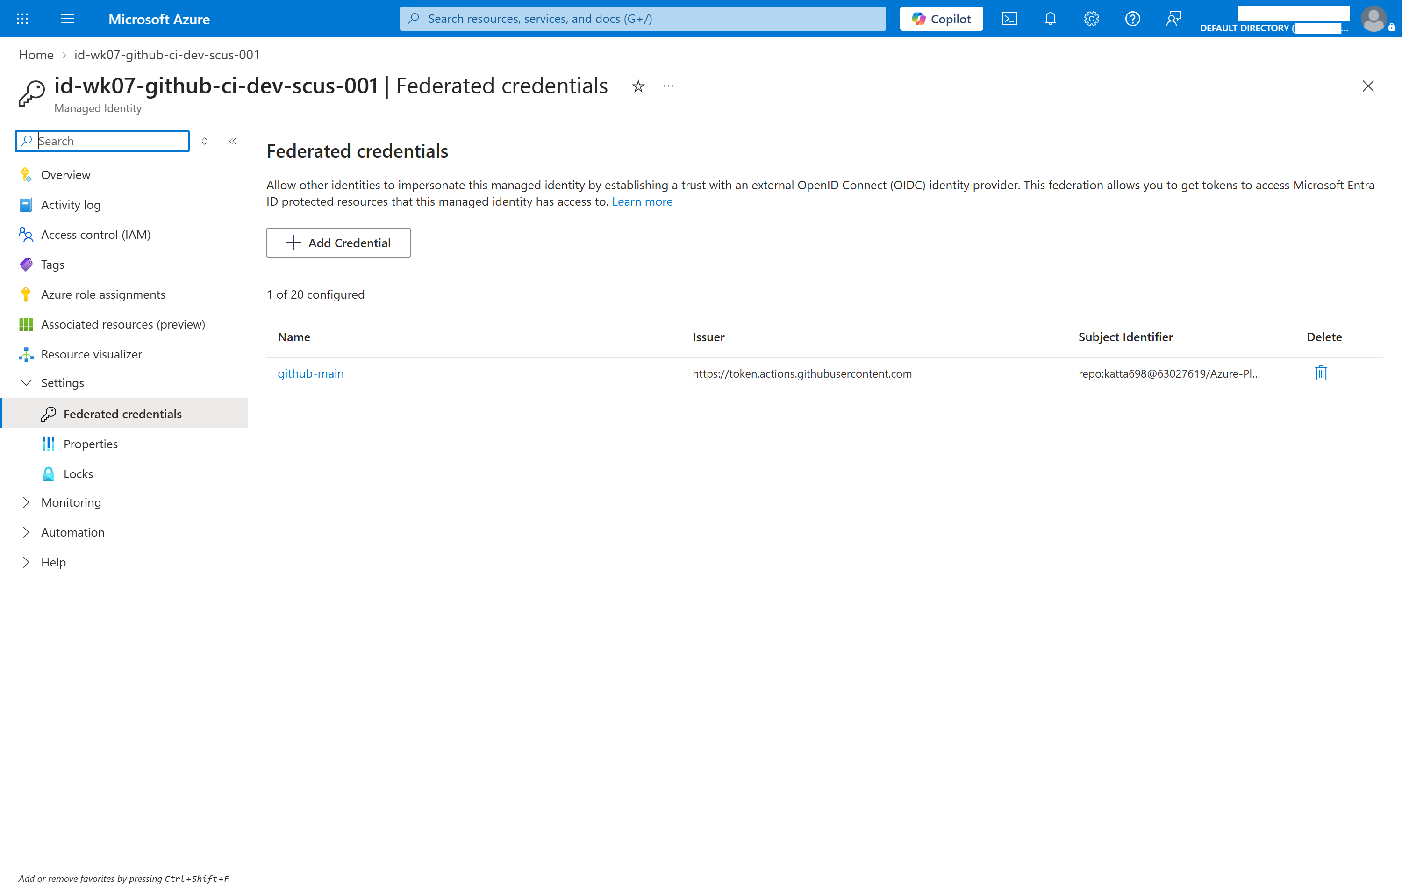Focus the global resource search bar
Screen dimensions: 1402x888
pos(642,19)
